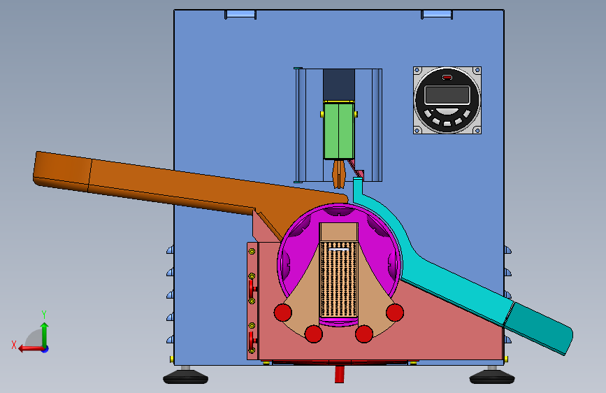Select the round digital timer display

[447, 100]
